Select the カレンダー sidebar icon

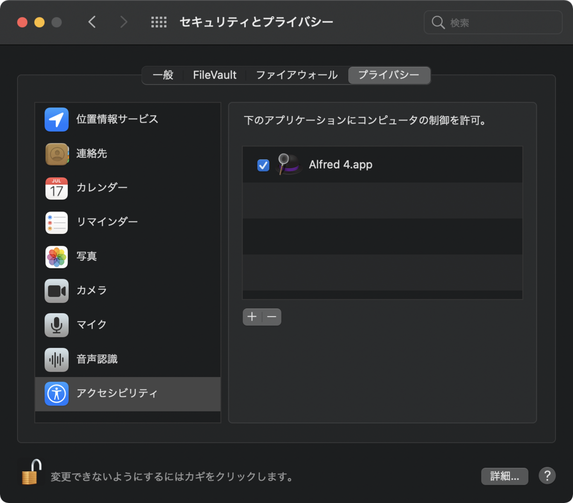click(56, 188)
